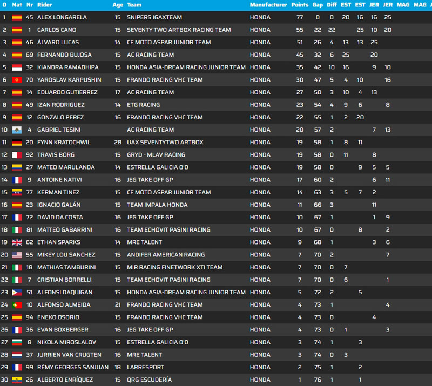The image size is (432, 386).
Task: Click the UK flag beside Ethan Sparks
Action: pos(17,242)
